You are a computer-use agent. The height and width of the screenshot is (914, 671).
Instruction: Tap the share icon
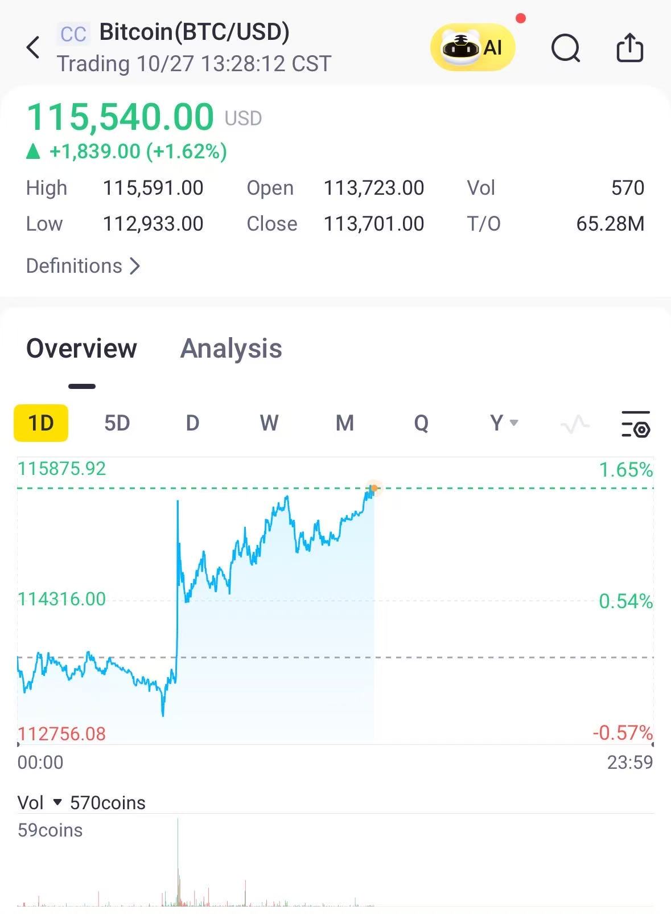630,47
